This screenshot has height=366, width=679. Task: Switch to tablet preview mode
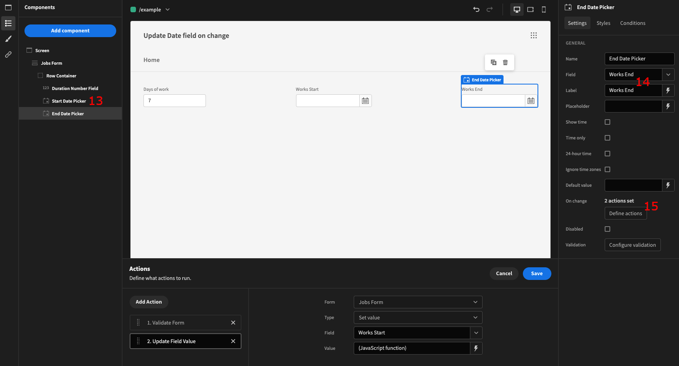(x=530, y=9)
